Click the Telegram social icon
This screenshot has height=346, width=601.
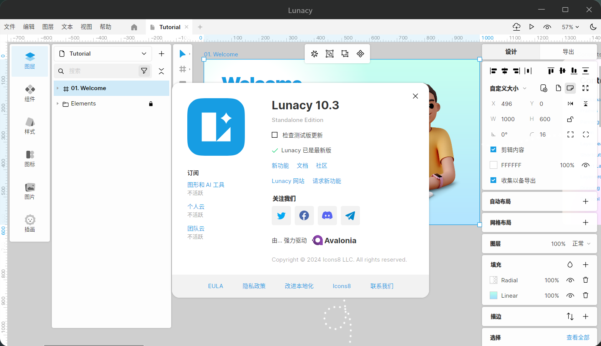pyautogui.click(x=350, y=216)
